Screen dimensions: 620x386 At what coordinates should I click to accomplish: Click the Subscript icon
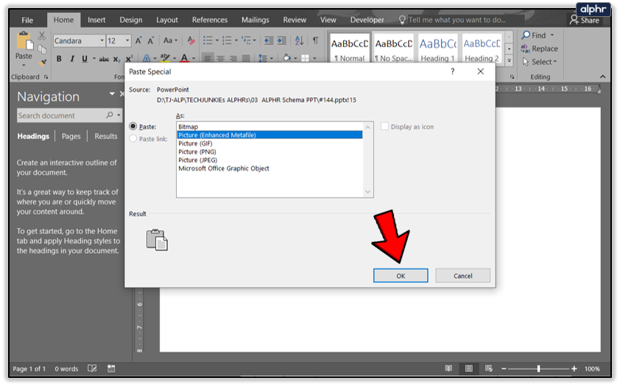click(x=116, y=60)
